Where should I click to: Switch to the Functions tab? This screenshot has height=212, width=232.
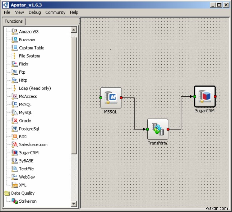14,21
